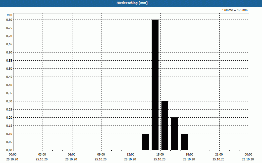Image resolution: width=262 pixels, height=163 pixels.
Task: Click the 0,20 mm precipitation bar
Action: tap(175, 134)
